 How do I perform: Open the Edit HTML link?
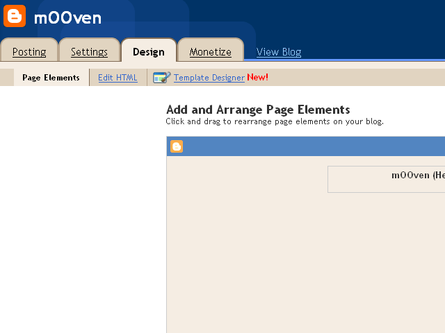(118, 78)
